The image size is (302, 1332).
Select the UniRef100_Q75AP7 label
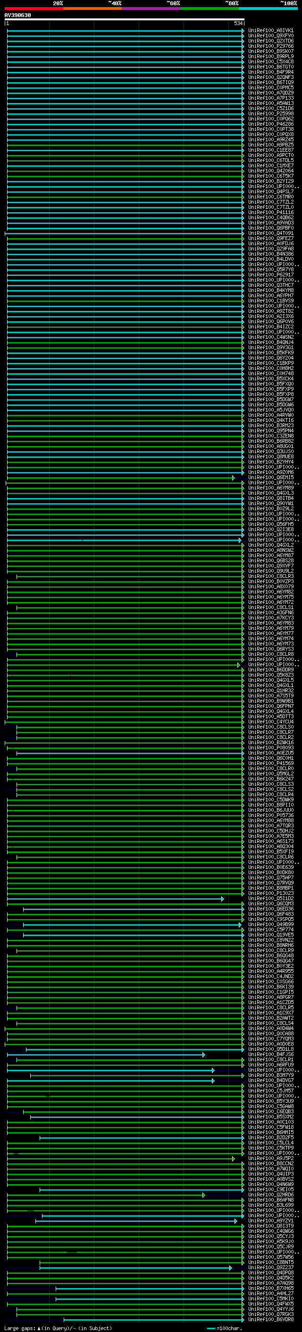270,877
